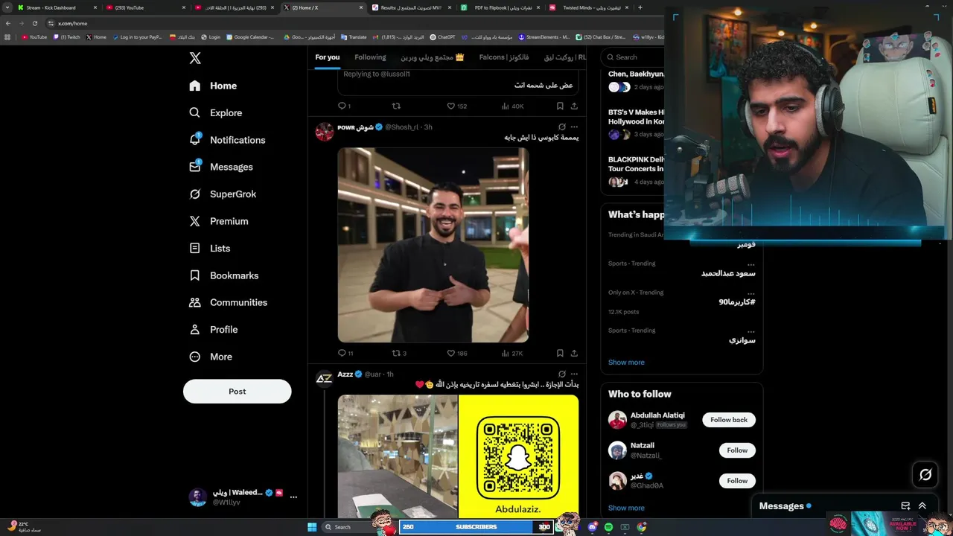The height and width of the screenshot is (536, 953).
Task: Open the Grok floating button
Action: tap(925, 474)
